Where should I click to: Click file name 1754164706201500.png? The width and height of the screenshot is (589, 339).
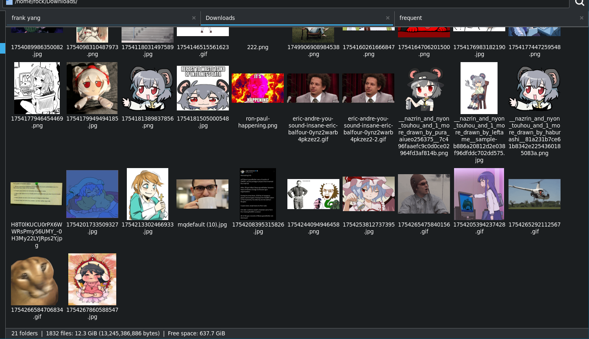click(x=424, y=50)
